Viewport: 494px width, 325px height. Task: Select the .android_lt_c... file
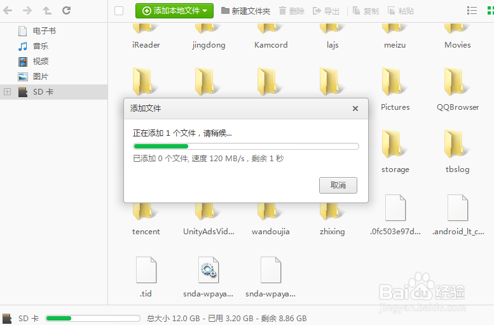[x=458, y=214]
